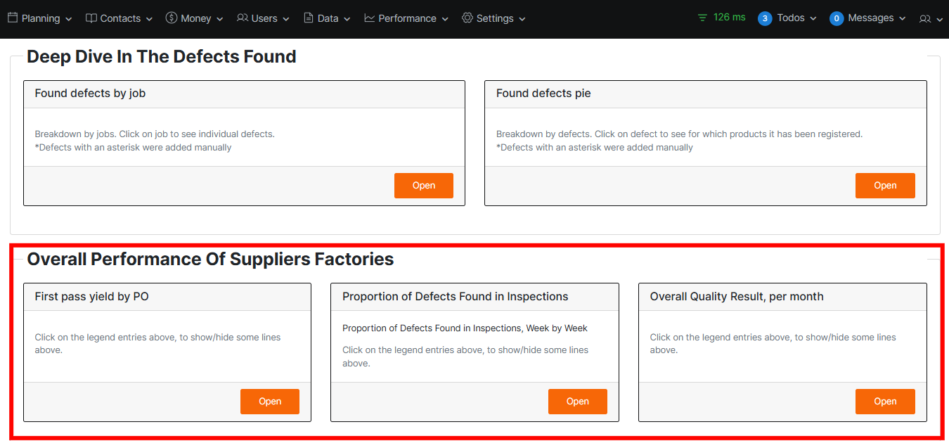The height and width of the screenshot is (441, 949).
Task: Open the Found defects by job report
Action: 423,186
